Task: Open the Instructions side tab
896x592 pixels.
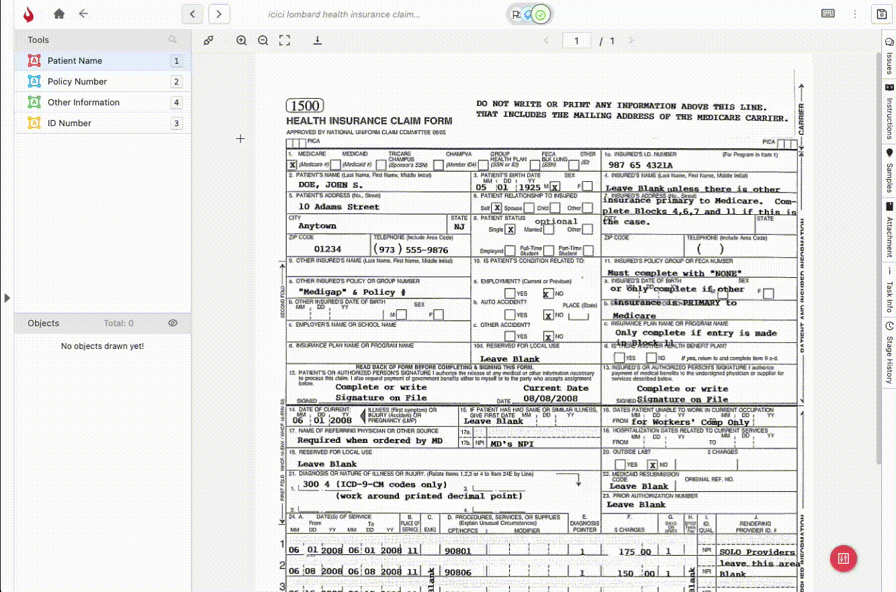Action: point(889,111)
